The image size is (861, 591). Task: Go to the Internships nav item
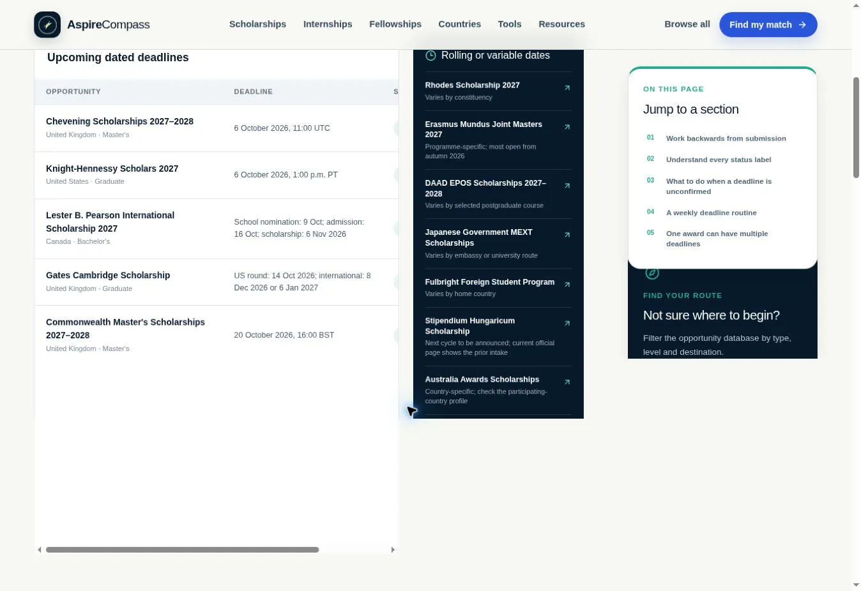pyautogui.click(x=328, y=24)
